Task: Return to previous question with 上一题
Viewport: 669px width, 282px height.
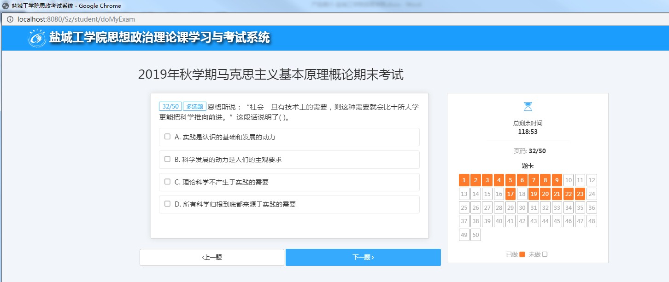Action: pos(212,258)
